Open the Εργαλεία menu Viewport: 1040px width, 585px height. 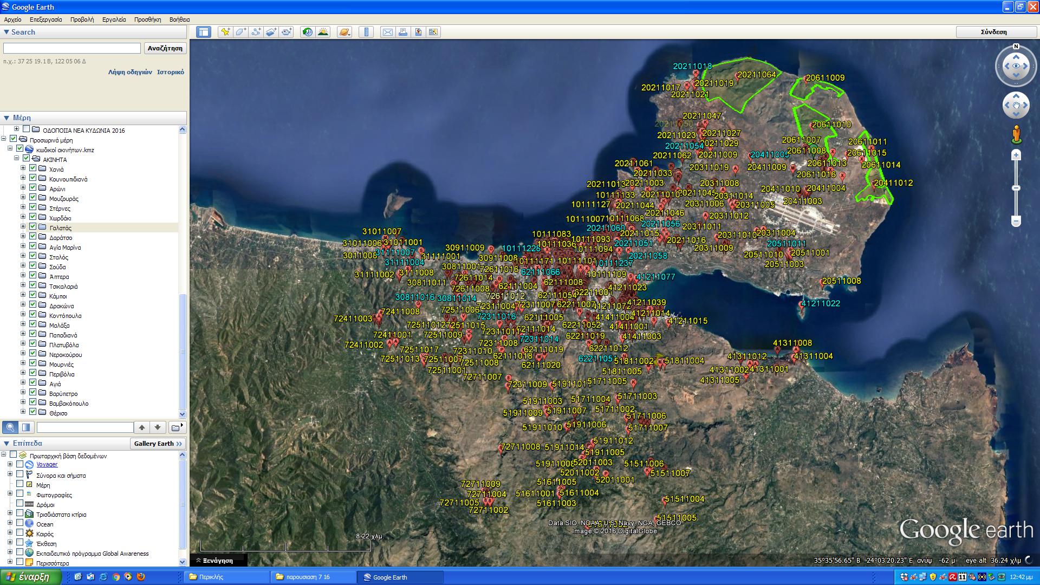click(x=114, y=19)
